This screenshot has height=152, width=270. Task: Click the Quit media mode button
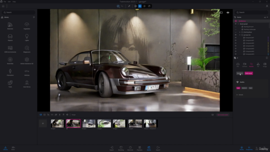pyautogui.click(x=223, y=115)
